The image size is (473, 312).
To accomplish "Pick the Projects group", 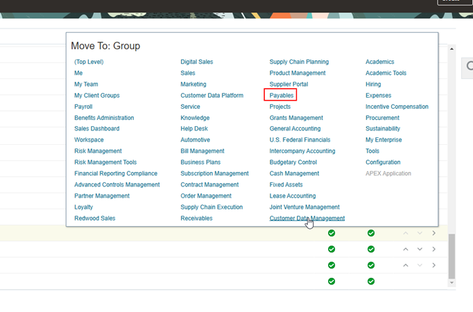I will tap(280, 107).
